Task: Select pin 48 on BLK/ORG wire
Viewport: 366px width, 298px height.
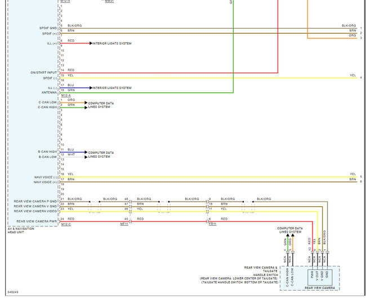Action: (126, 199)
